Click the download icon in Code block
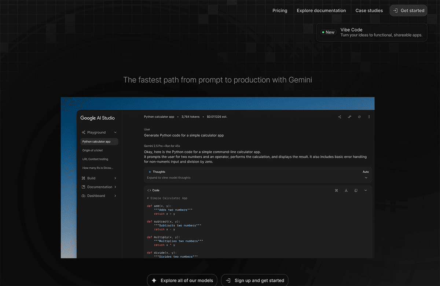The width and height of the screenshot is (440, 286). pos(346,191)
